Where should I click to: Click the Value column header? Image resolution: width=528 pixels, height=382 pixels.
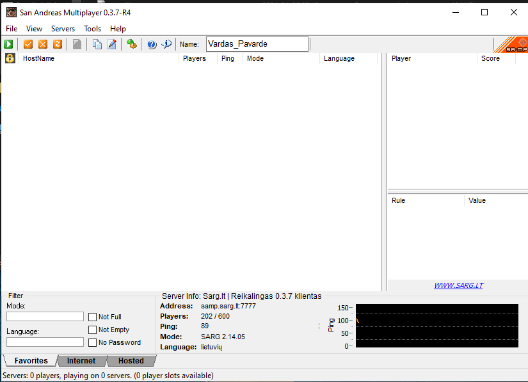[x=497, y=200]
